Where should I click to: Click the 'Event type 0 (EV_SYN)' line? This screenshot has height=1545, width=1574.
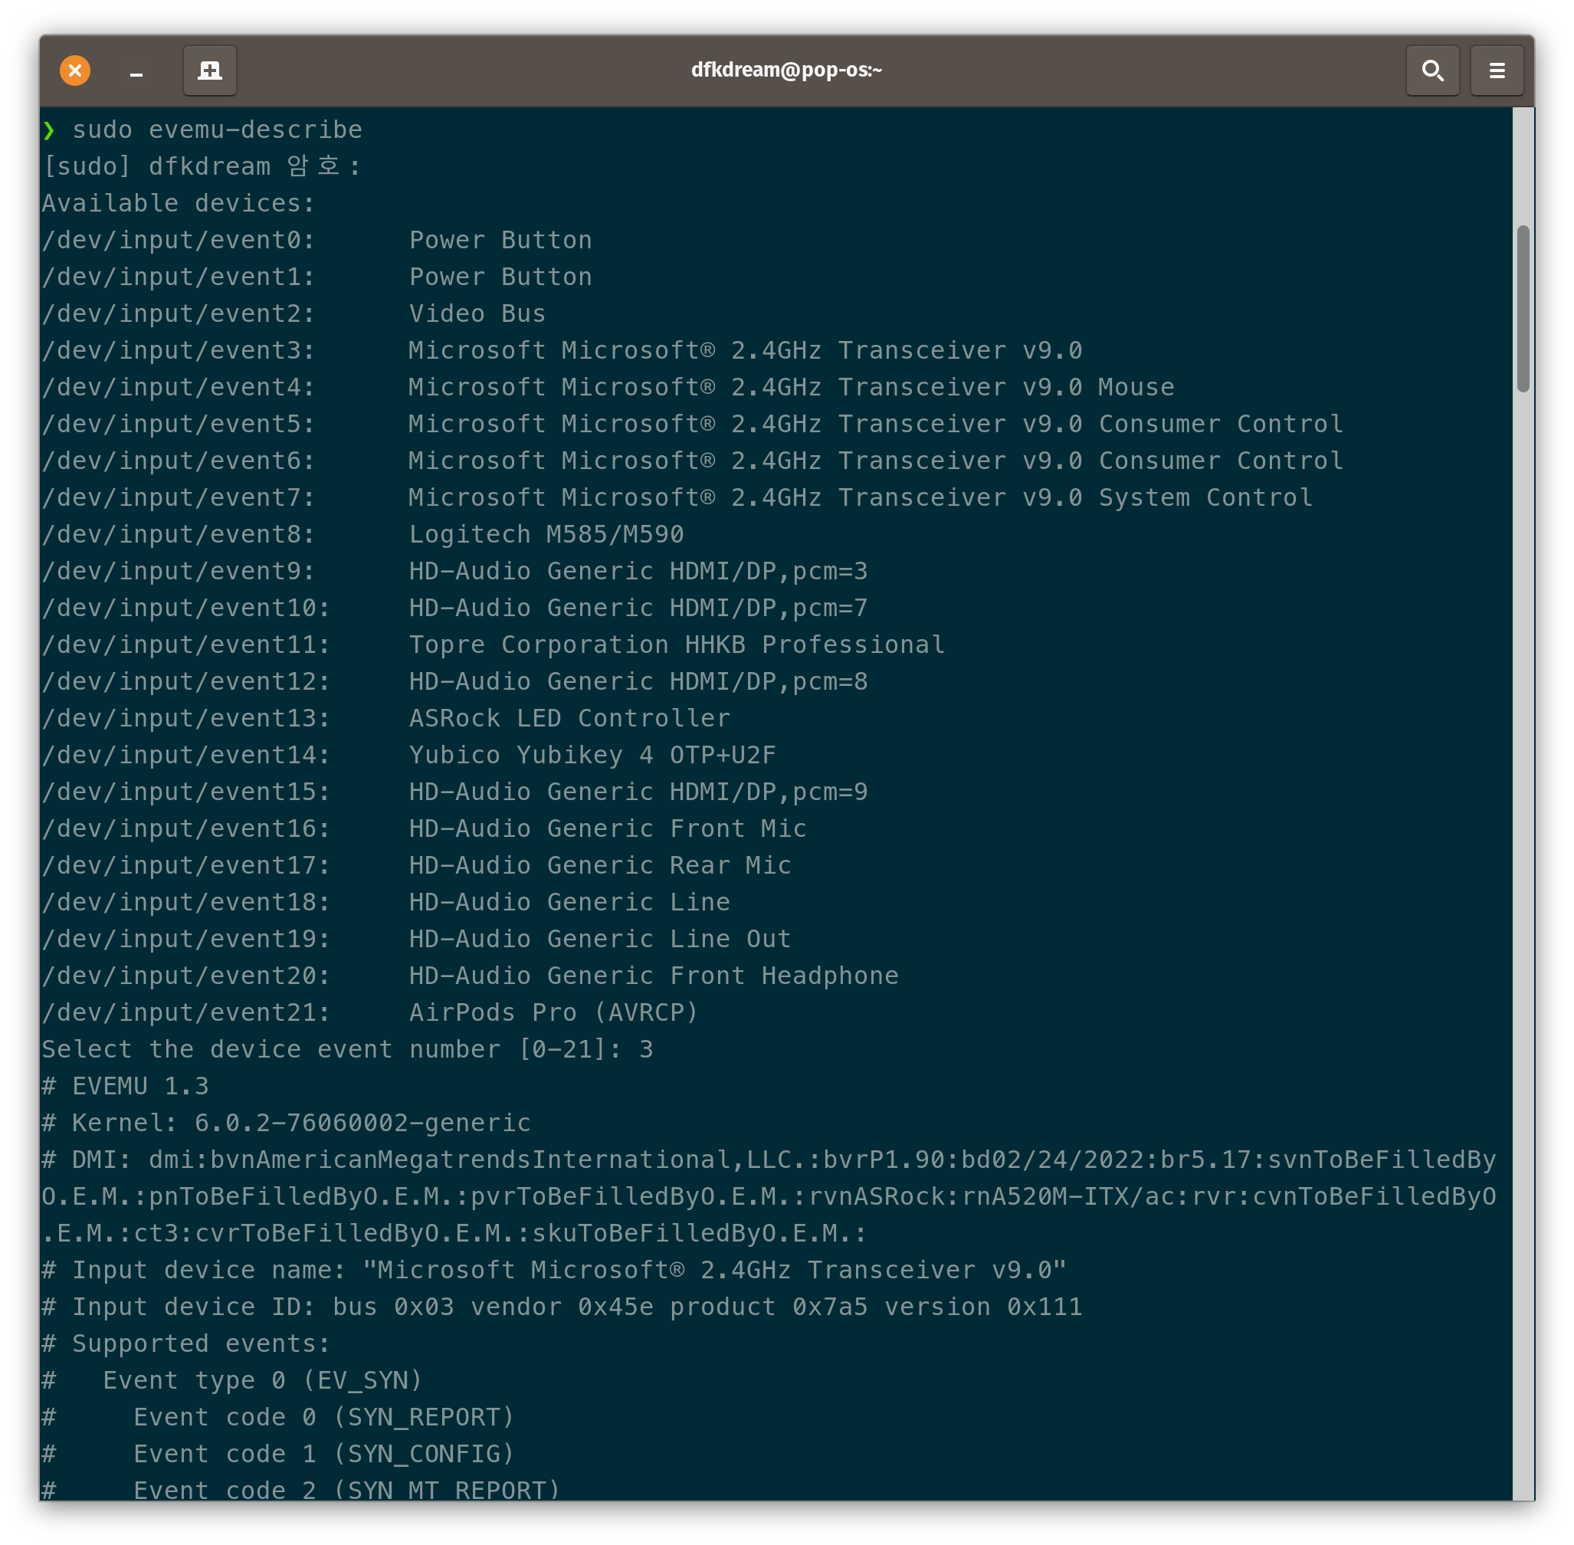tap(233, 1380)
